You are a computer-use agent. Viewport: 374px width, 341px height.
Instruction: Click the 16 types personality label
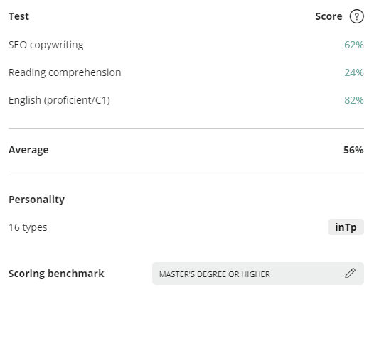pos(28,227)
